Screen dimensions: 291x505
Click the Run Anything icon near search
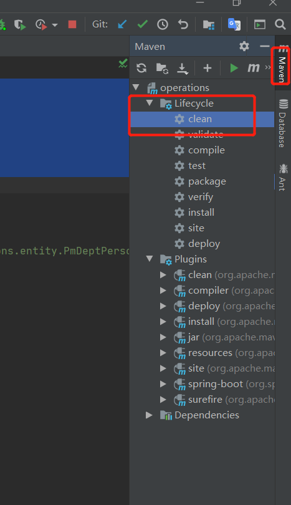pos(260,24)
